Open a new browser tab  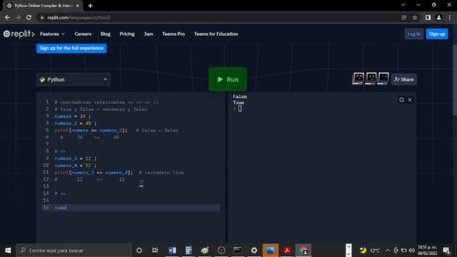[91, 6]
